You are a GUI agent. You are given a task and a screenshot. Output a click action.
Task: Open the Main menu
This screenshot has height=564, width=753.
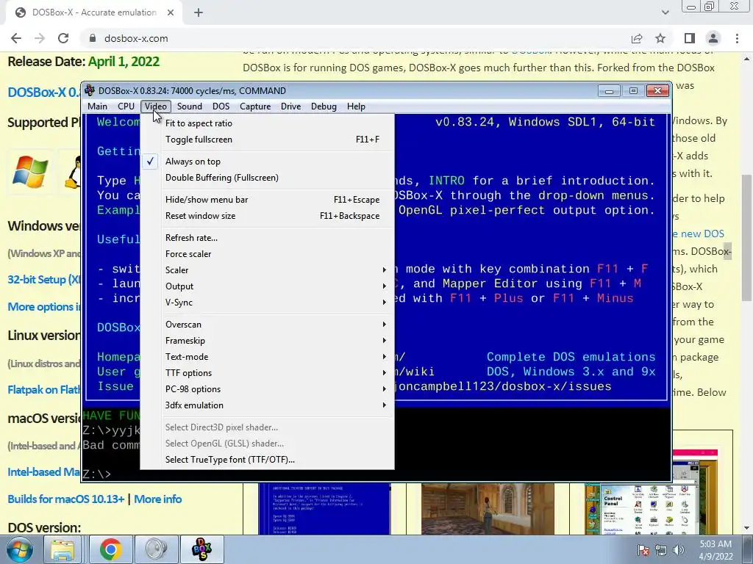click(98, 106)
